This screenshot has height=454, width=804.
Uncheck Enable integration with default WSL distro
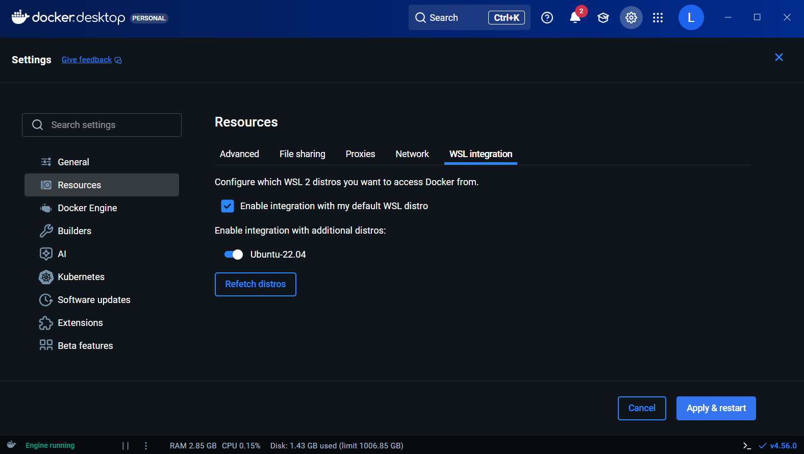228,206
